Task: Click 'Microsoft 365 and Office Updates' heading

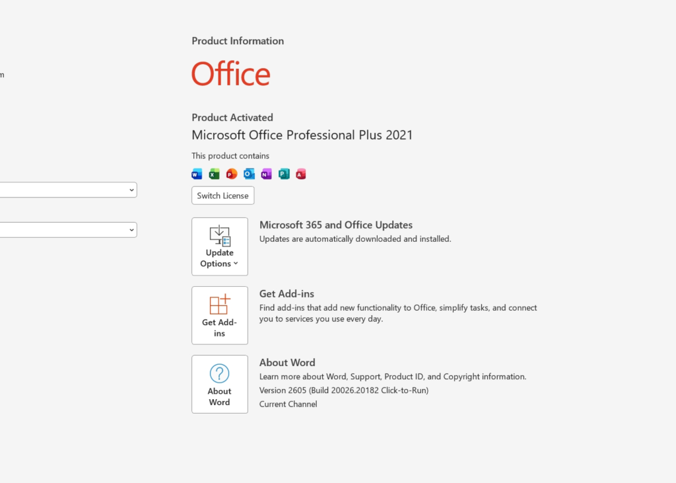Action: (336, 225)
